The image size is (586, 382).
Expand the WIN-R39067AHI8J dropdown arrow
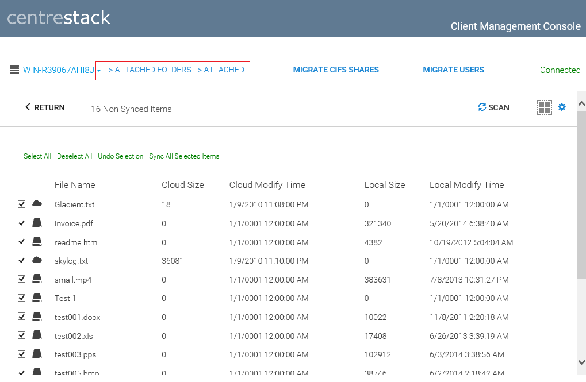point(99,71)
